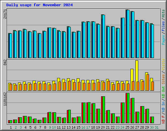This screenshot has width=167, height=131.
Task: Click the "kB F" legend label
Action: click(x=163, y=120)
